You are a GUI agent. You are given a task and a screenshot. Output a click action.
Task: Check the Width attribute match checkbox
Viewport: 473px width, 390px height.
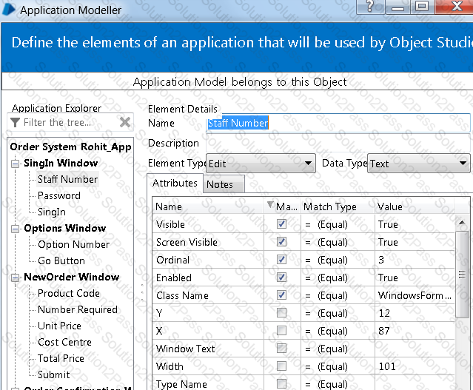pyautogui.click(x=281, y=366)
